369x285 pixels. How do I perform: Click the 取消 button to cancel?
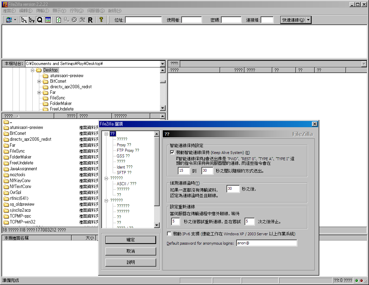click(130, 251)
